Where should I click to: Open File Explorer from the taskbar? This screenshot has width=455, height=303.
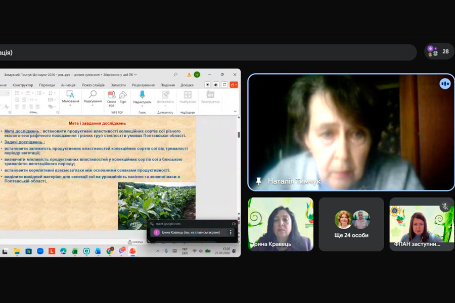pos(17,251)
